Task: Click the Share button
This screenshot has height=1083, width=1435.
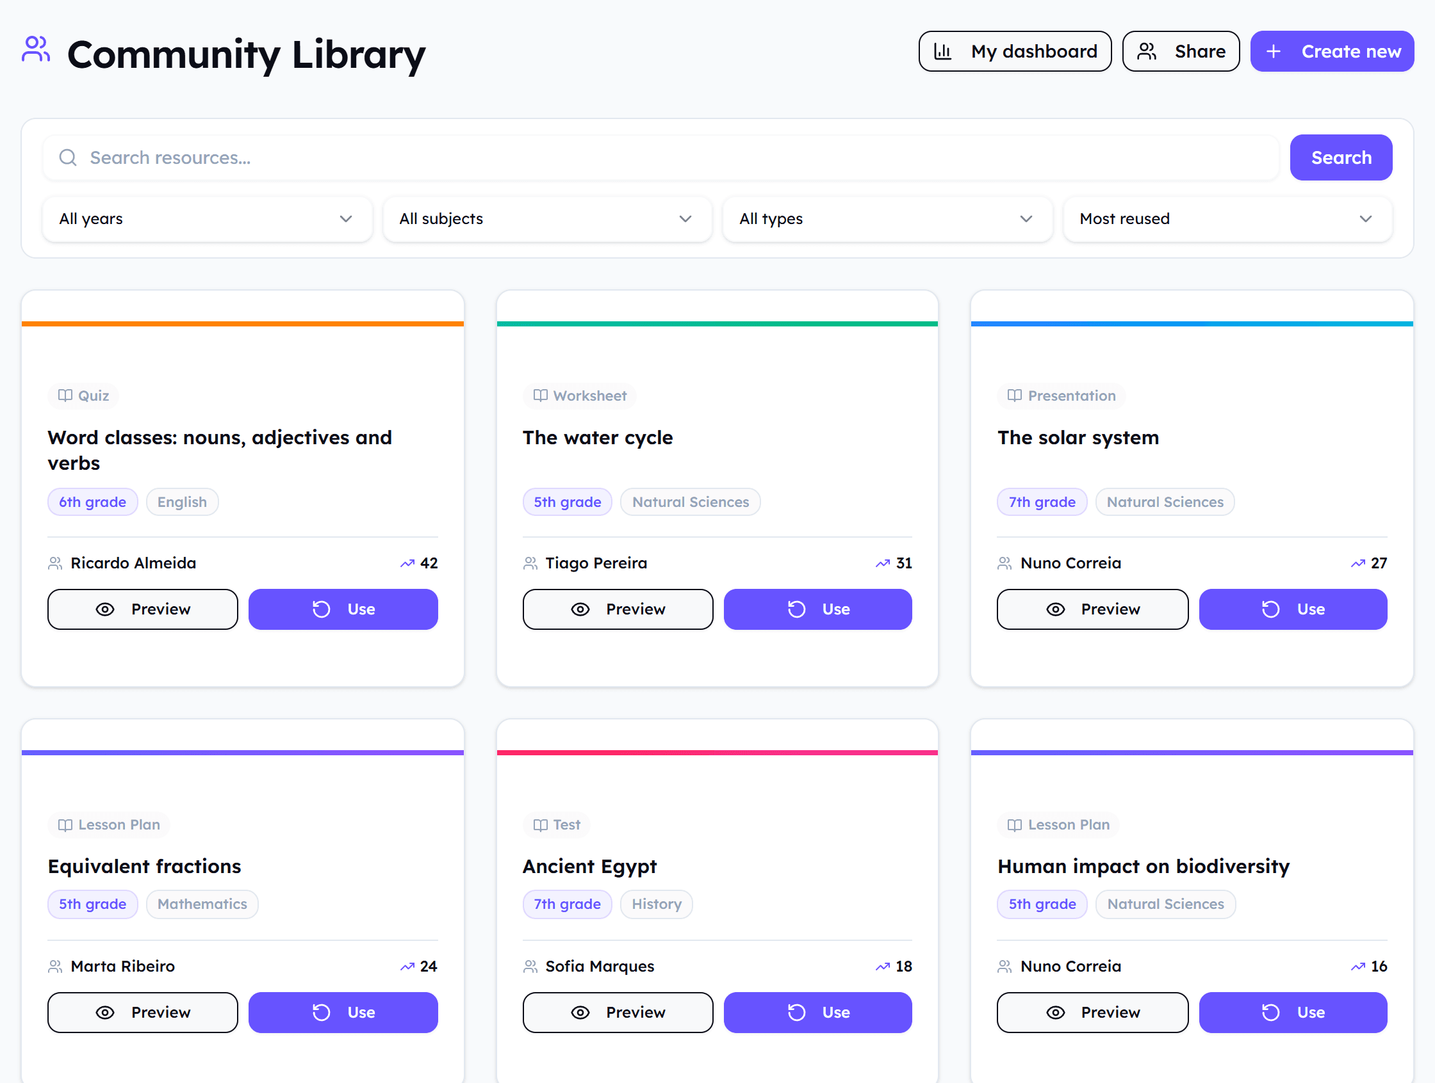Action: (x=1181, y=51)
